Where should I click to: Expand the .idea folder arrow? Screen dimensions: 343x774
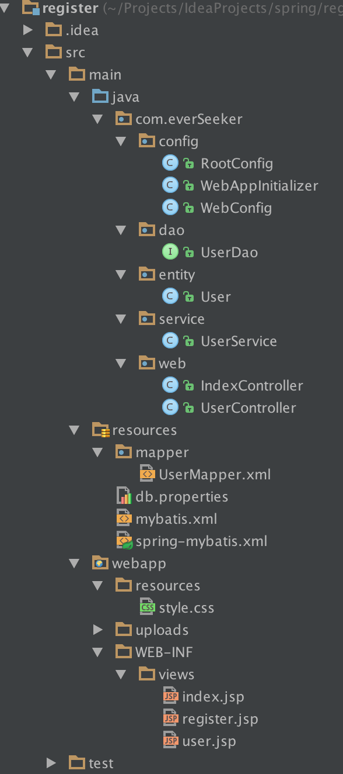[28, 30]
